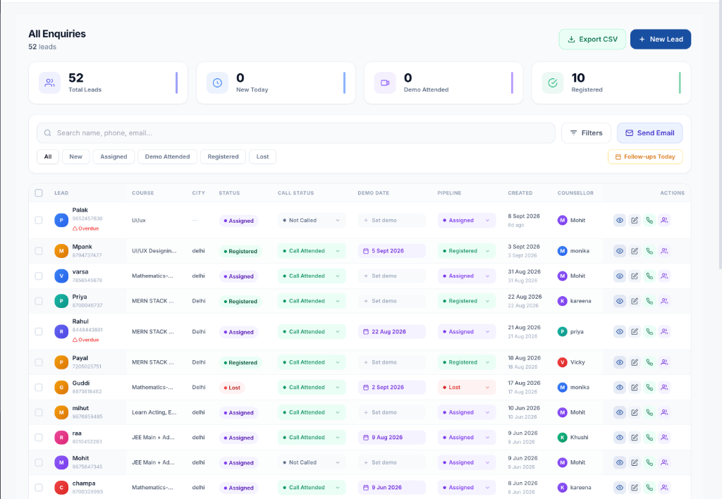
Task: Create a lead with New Lead button
Action: (x=660, y=39)
